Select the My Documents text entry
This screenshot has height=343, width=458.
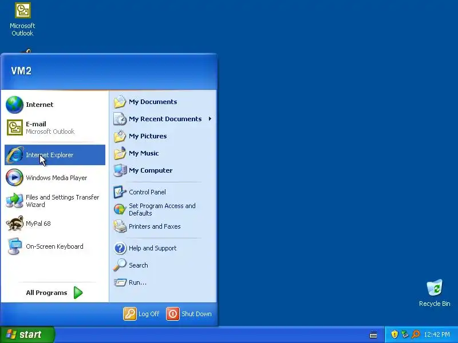pyautogui.click(x=153, y=102)
